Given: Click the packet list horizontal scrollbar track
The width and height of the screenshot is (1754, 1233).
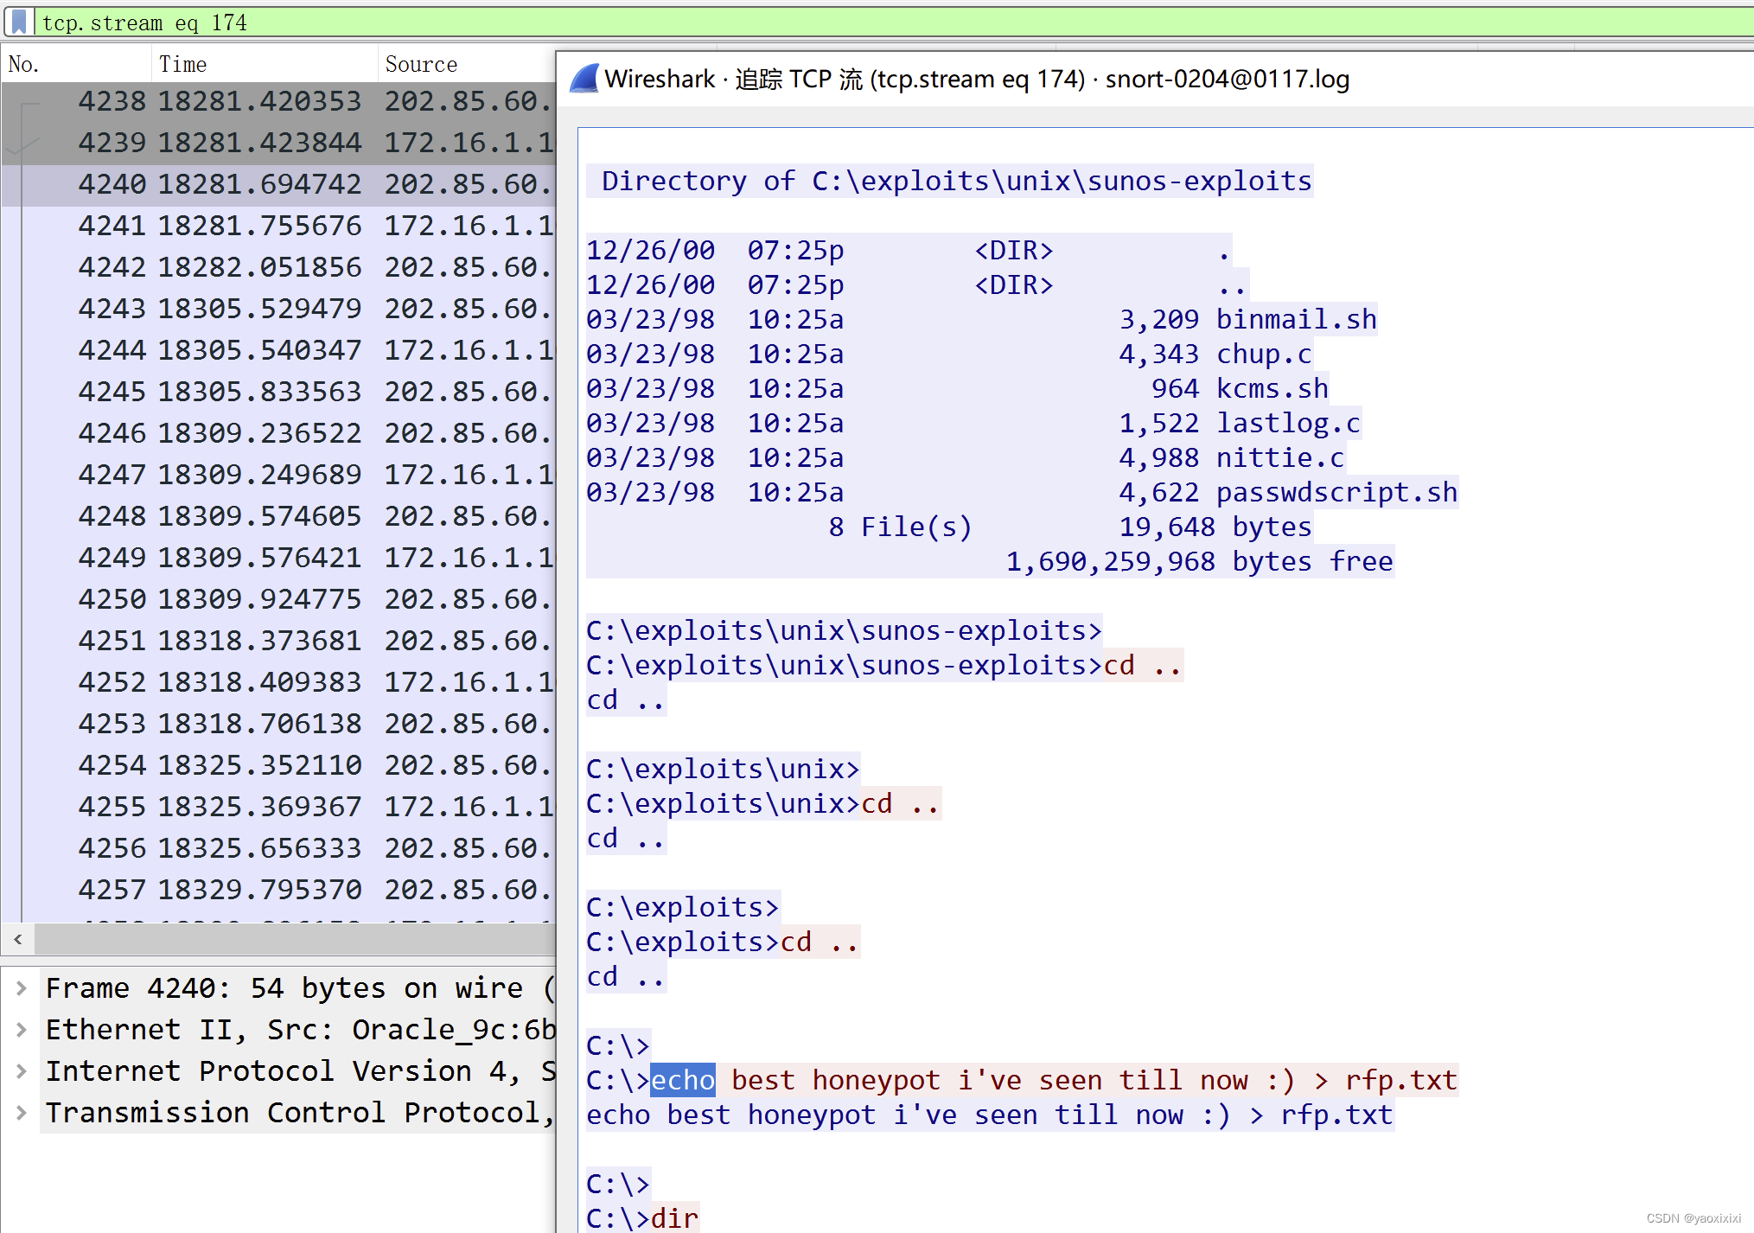Looking at the screenshot, I should (x=294, y=939).
